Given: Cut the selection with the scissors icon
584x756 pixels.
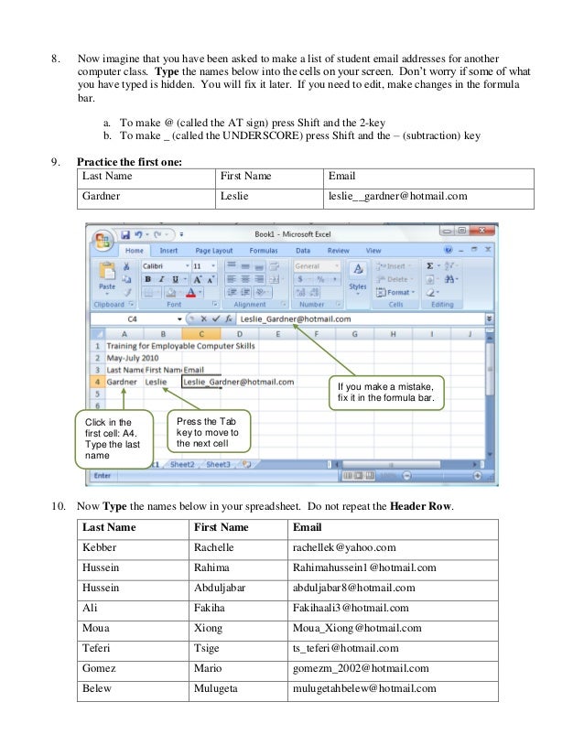Looking at the screenshot, I should (126, 266).
